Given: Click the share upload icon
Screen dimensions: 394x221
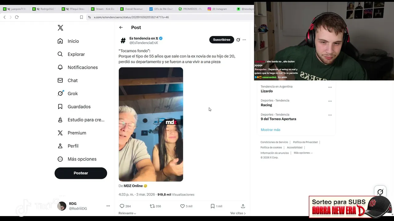Looking at the screenshot, I should [243, 206].
